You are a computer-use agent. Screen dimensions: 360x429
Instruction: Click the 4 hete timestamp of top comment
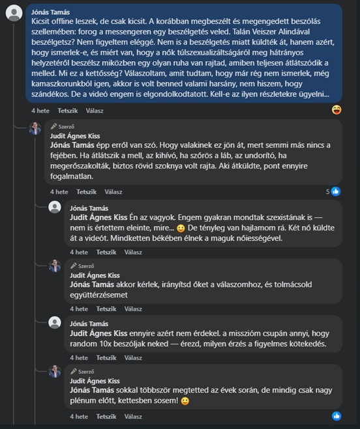(40, 111)
